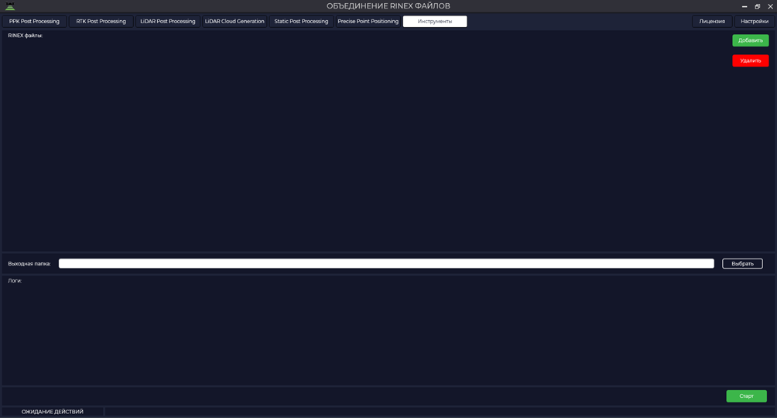The width and height of the screenshot is (777, 418).
Task: Click inside the RINEX файлы list area
Action: point(367,144)
